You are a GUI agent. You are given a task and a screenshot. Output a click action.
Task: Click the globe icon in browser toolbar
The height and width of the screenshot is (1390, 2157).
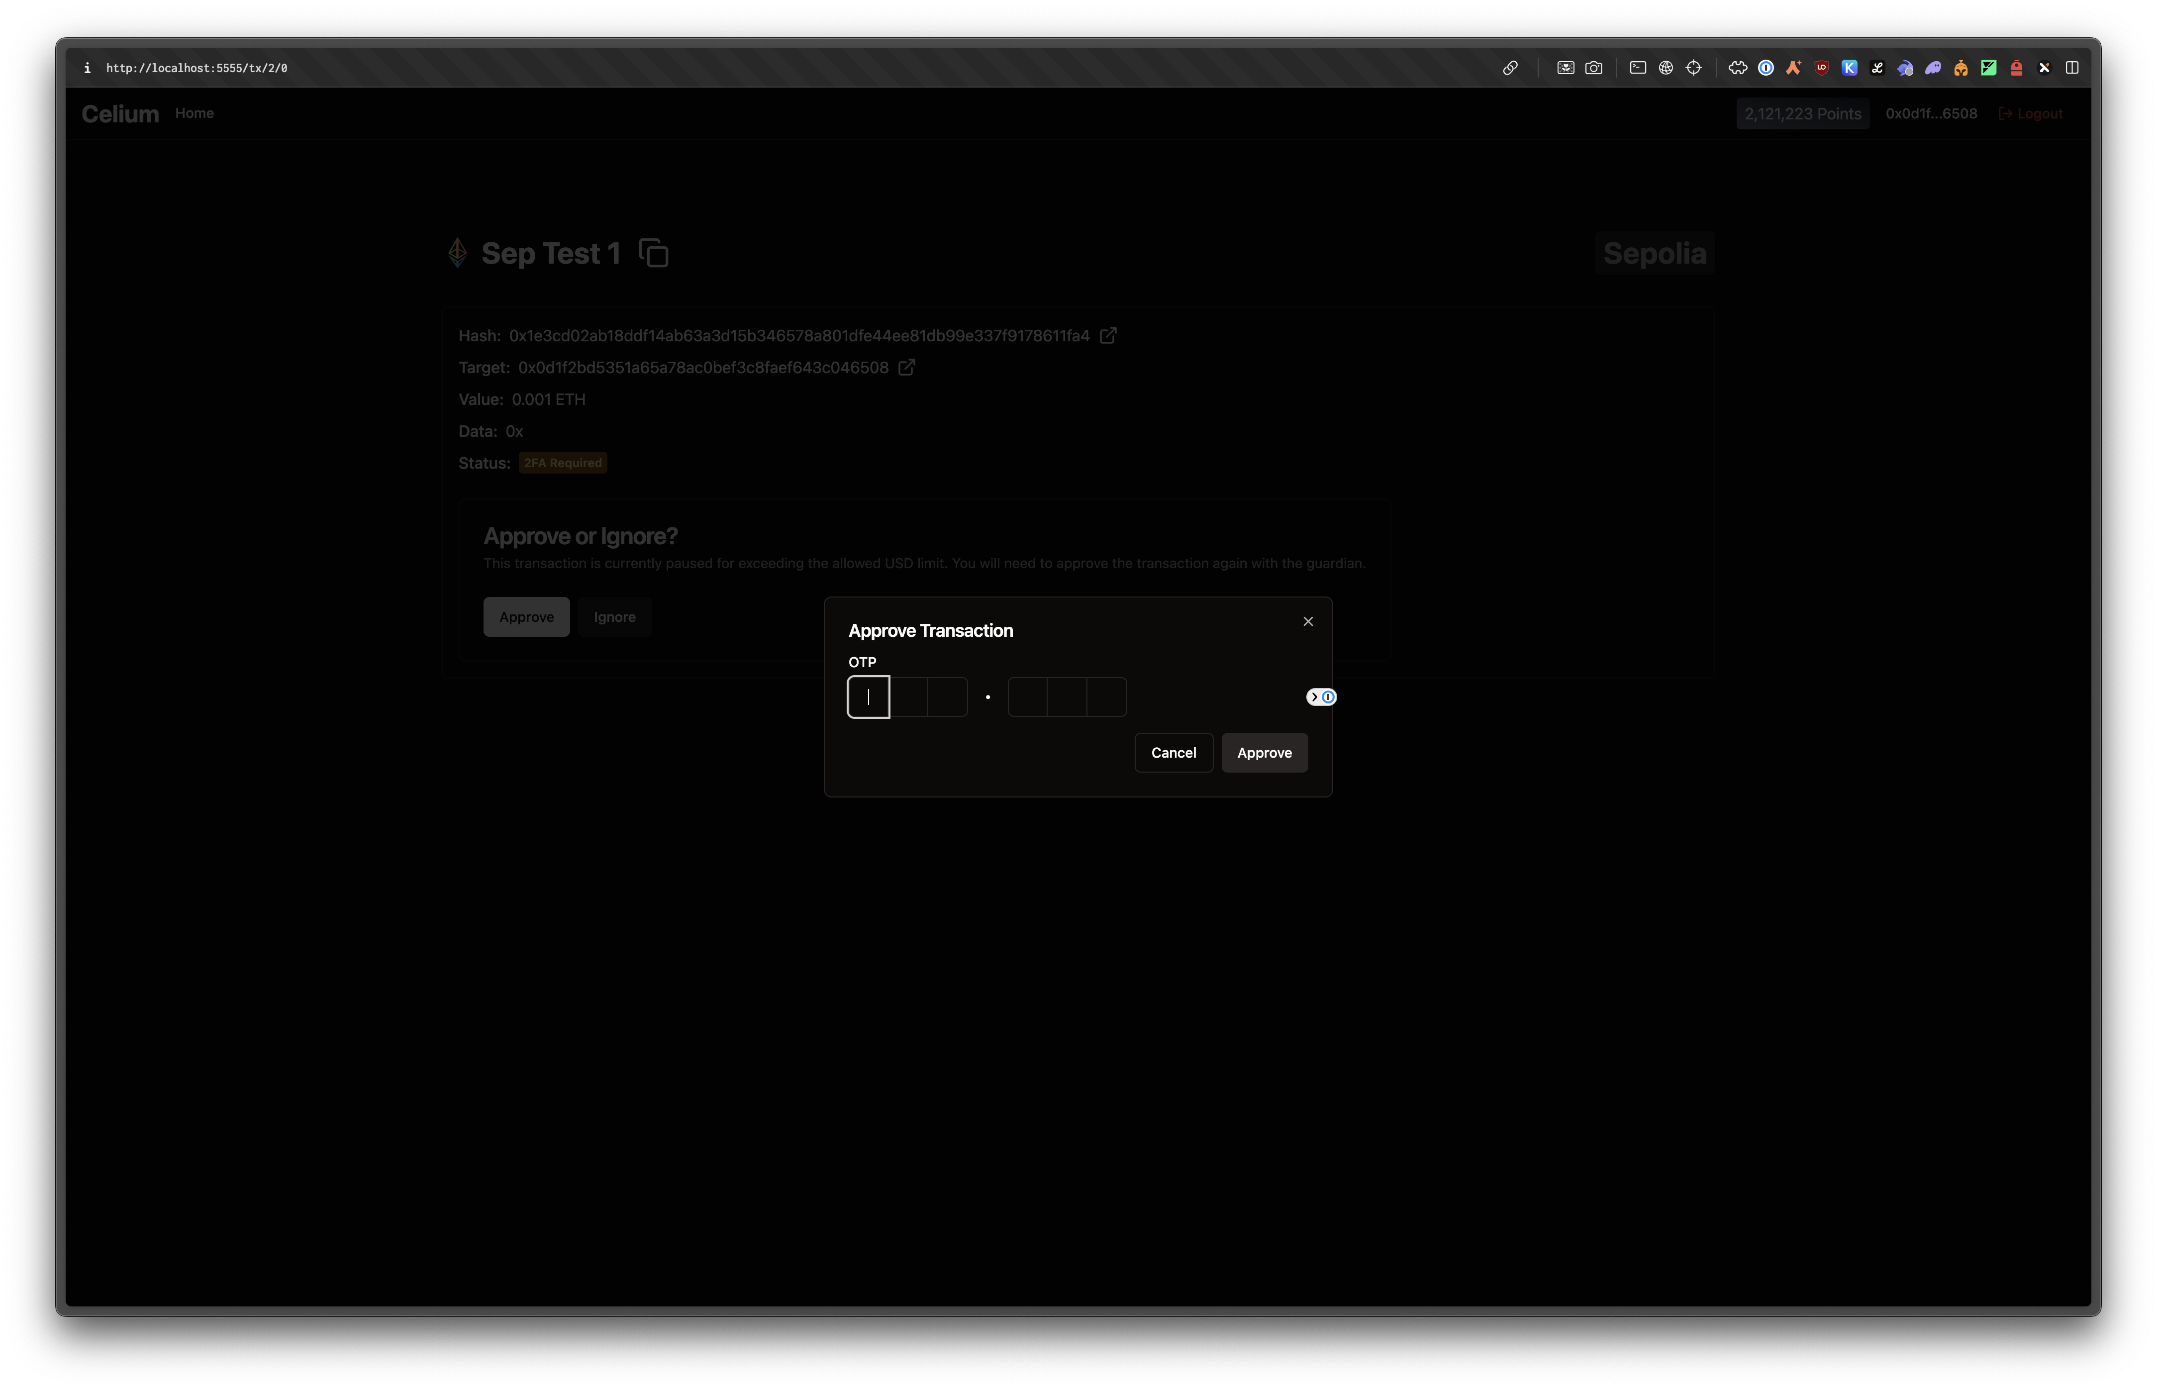[x=1666, y=68]
